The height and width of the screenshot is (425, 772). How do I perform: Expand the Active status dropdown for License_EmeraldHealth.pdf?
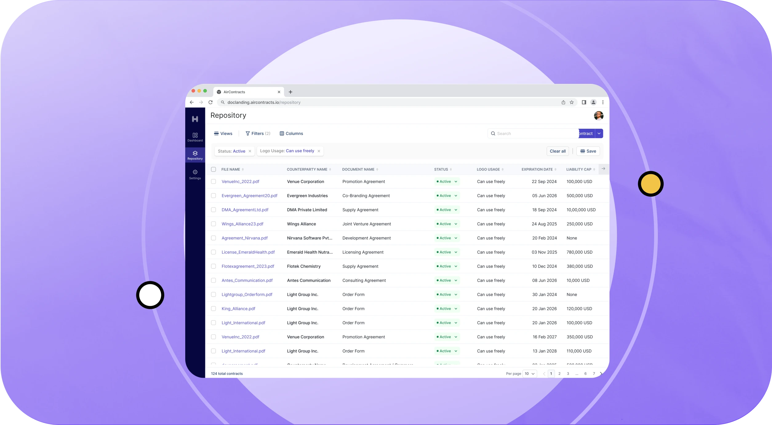tap(456, 252)
